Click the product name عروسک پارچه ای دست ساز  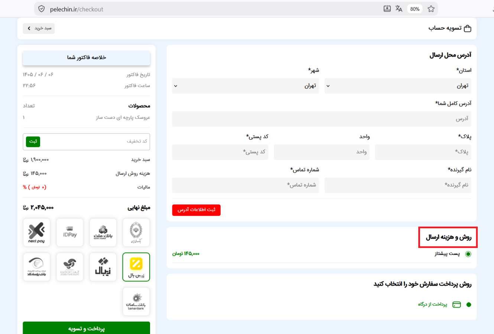123,117
